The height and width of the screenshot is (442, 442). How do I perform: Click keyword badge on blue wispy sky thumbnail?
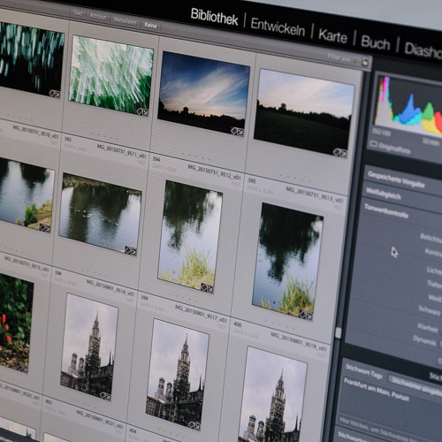[x=234, y=131]
